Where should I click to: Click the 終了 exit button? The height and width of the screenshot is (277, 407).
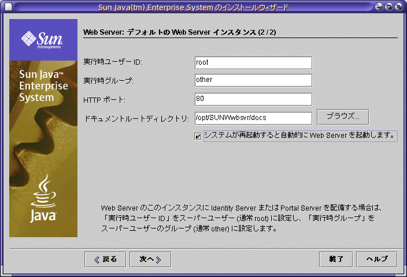[x=336, y=259]
